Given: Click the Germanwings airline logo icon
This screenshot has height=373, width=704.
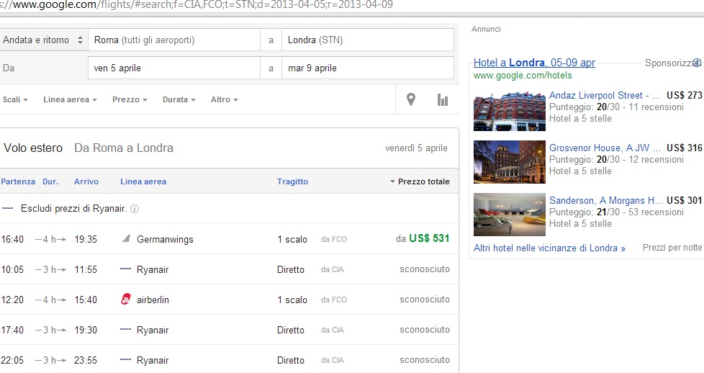Looking at the screenshot, I should click(126, 239).
